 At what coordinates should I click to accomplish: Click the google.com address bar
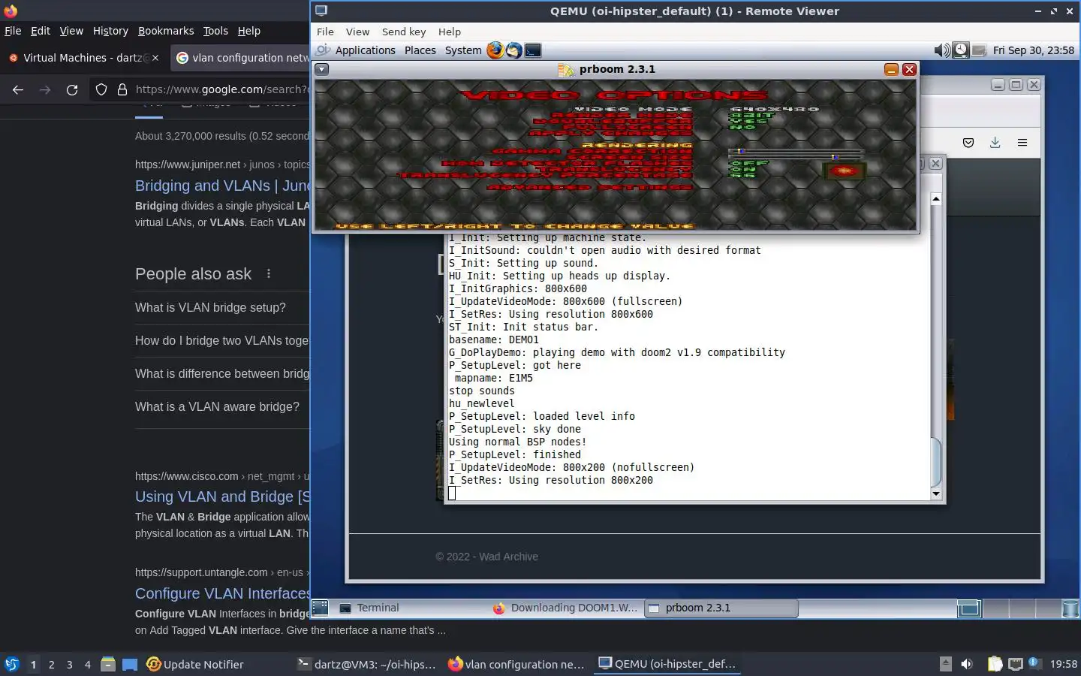(221, 89)
